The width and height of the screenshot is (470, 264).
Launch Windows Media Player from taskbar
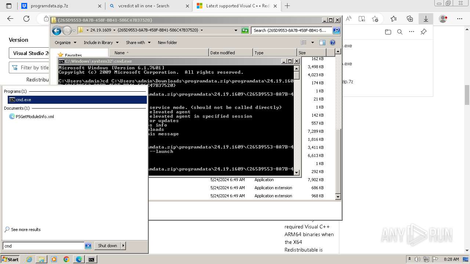tap(54, 259)
